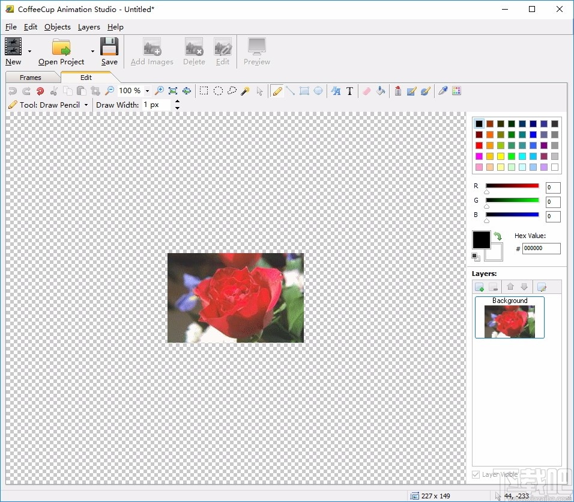Screen dimensions: 574x502
Task: Select the Rectangular Marquee selection tool
Action: [x=204, y=91]
